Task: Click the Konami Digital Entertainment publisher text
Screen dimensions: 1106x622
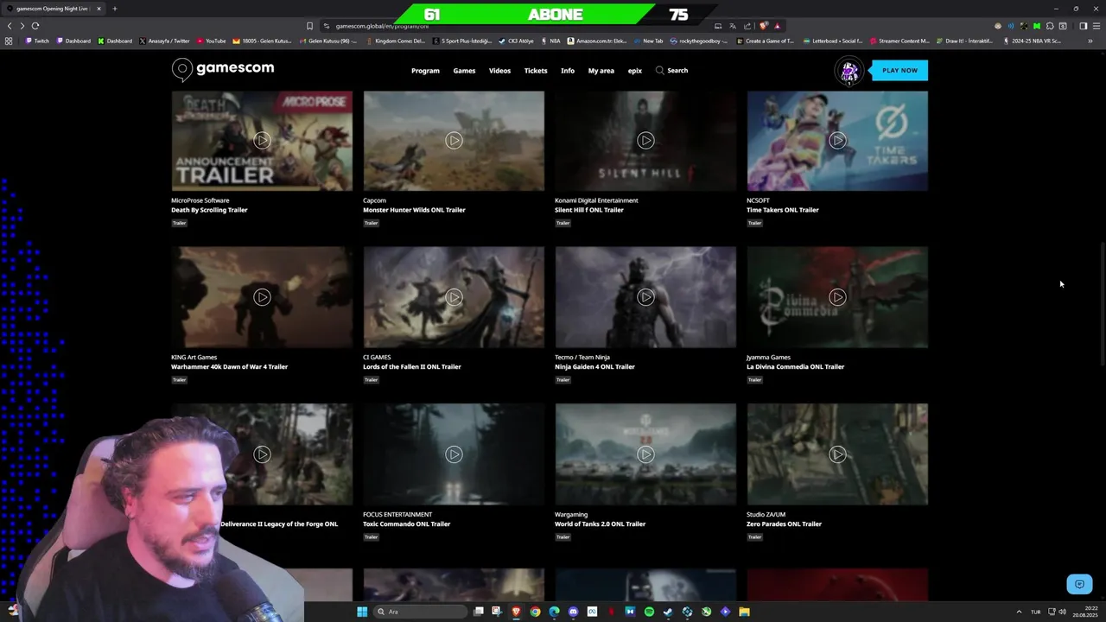Action: pos(596,200)
